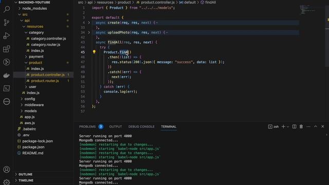Viewport: 329px width, 185px height.
Task: Click 'findAll' symbol in breadcrumb
Action: [210, 2]
